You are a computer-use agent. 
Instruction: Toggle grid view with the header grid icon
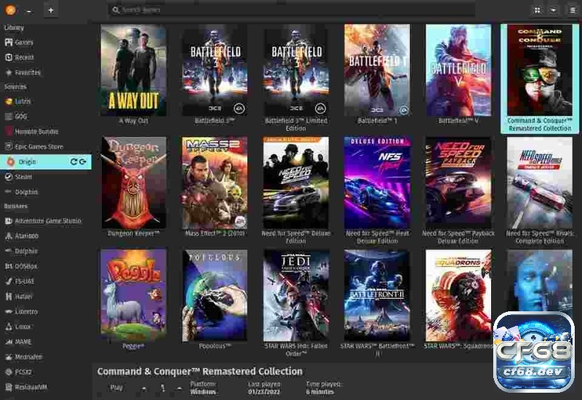(537, 10)
